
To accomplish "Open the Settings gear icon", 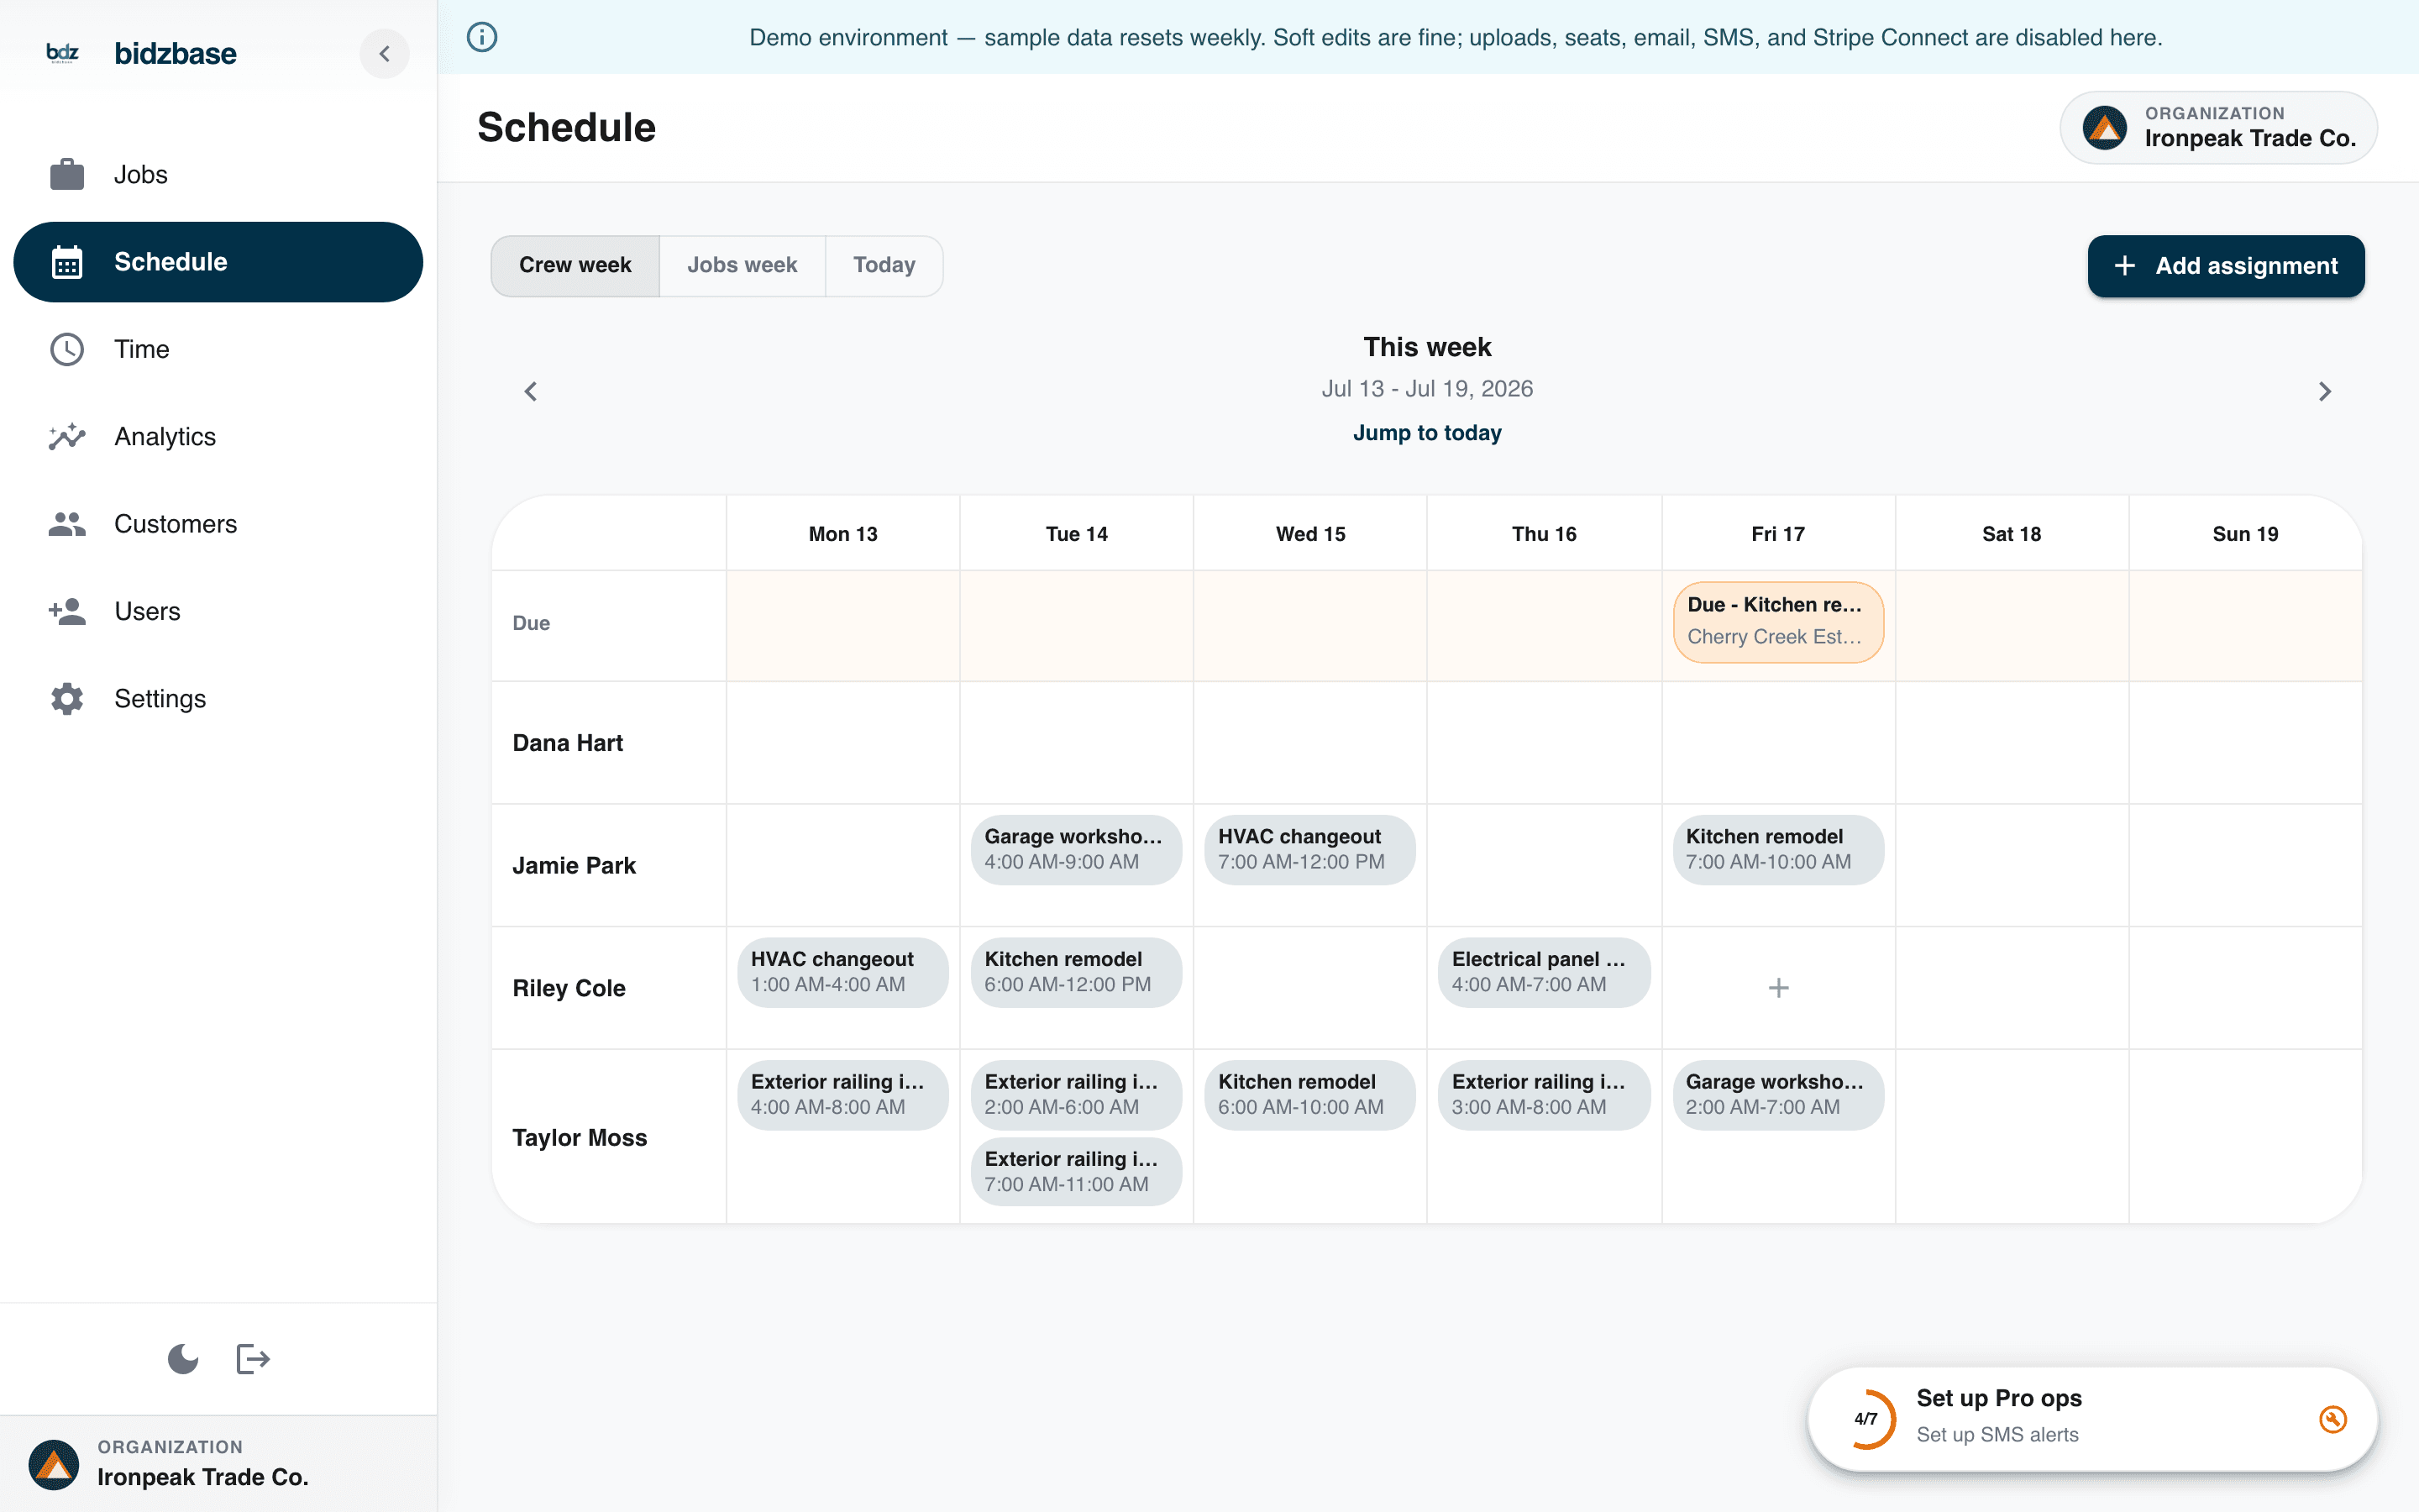I will 67,699.
